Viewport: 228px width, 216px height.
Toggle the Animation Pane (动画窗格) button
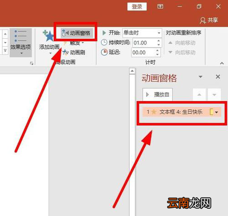pyautogui.click(x=77, y=33)
